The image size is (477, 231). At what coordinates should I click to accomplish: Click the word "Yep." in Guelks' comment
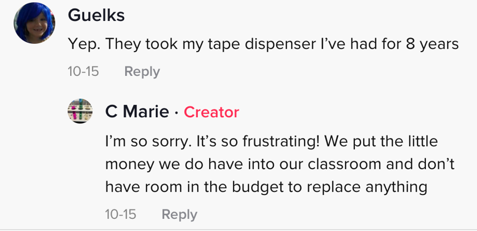(83, 44)
